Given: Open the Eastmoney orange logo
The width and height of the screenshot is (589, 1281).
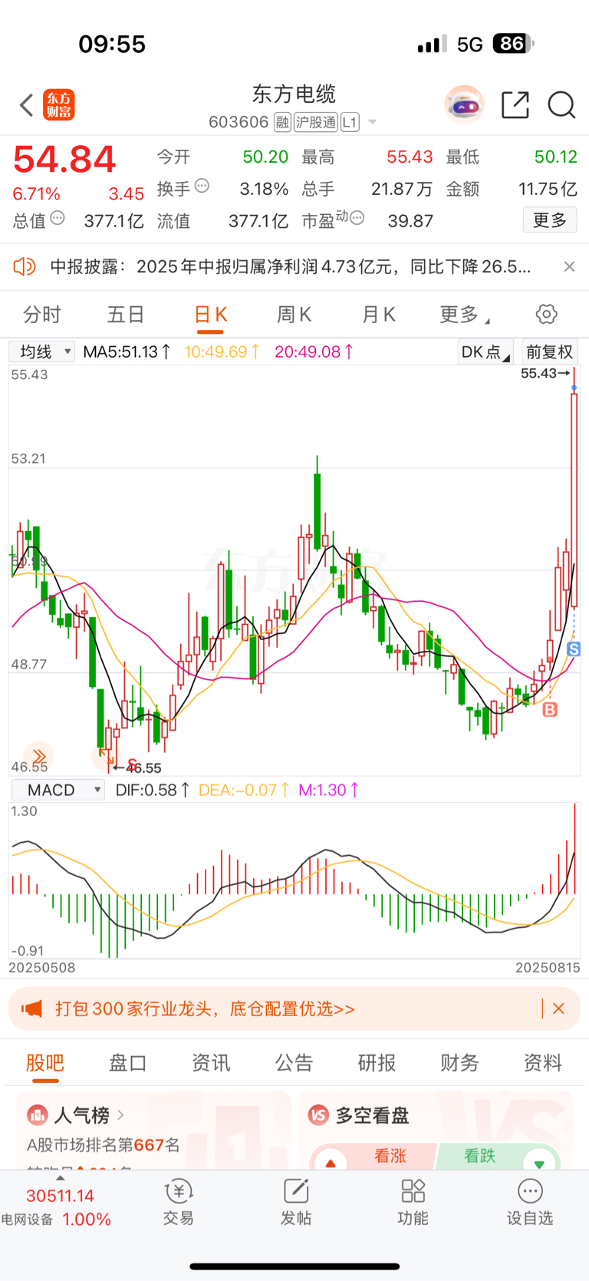Looking at the screenshot, I should (x=59, y=105).
